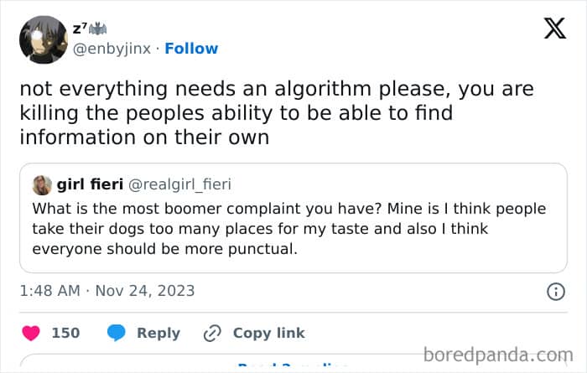Click the X logo
This screenshot has width=587, height=373.
click(554, 28)
